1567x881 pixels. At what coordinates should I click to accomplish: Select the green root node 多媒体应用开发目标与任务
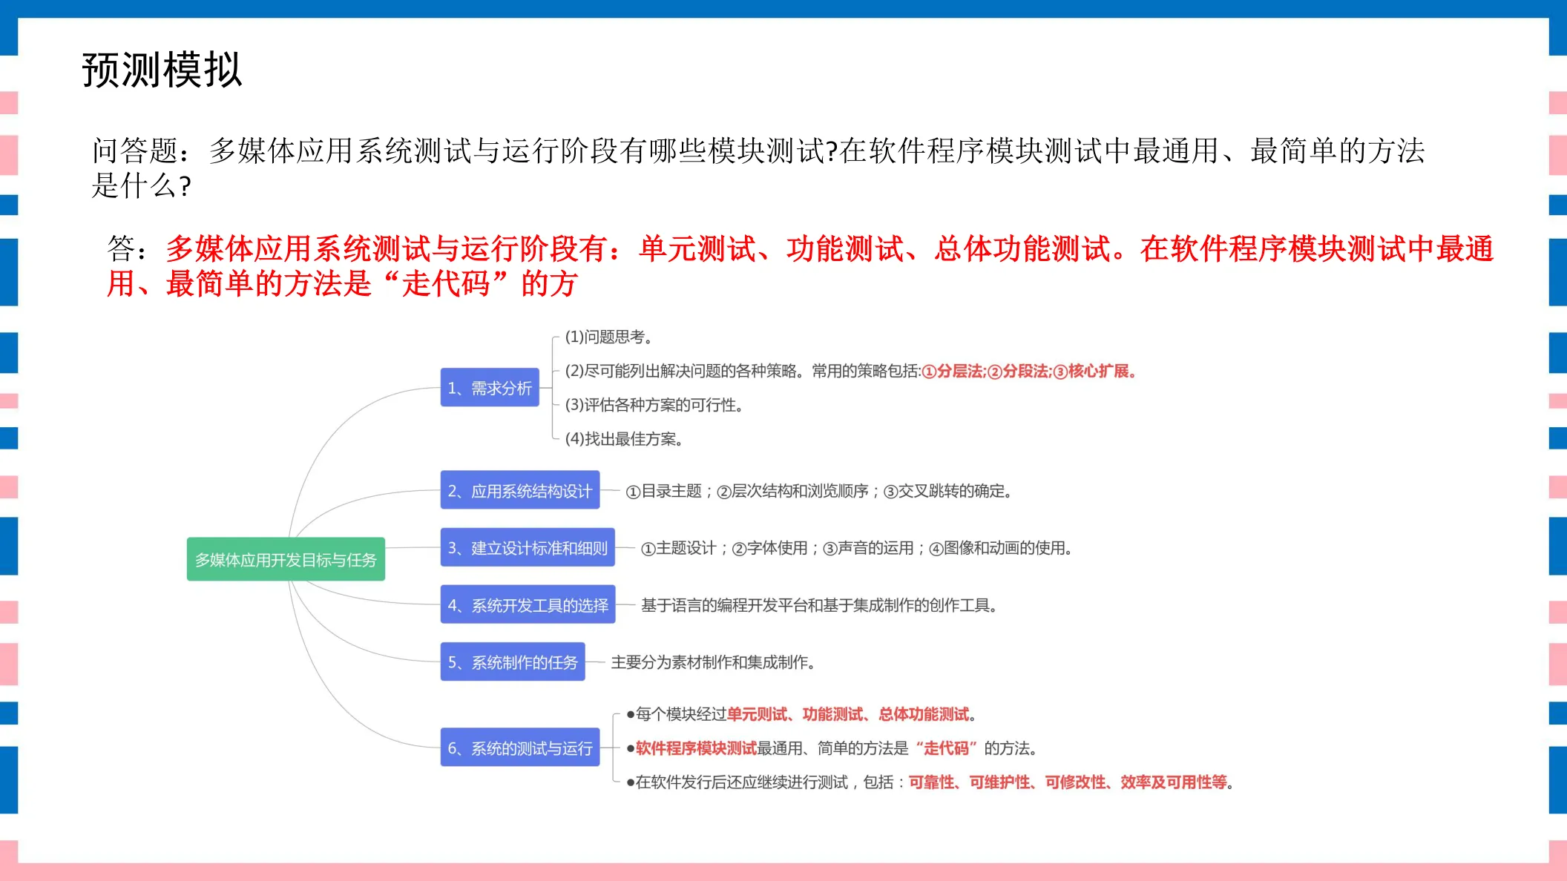pos(286,559)
